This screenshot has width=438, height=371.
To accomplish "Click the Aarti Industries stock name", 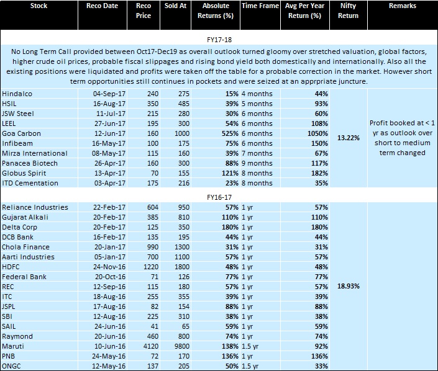I will click(x=28, y=257).
